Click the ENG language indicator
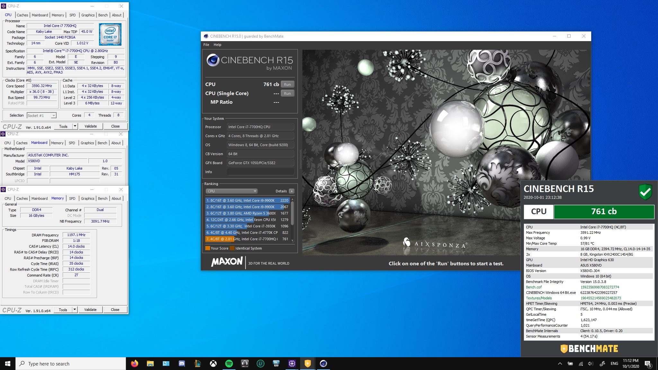658x370 pixels. pyautogui.click(x=614, y=364)
